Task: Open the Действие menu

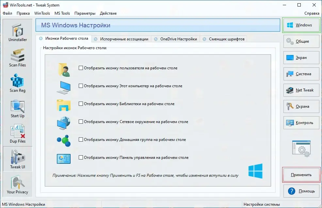Action: pos(108,13)
